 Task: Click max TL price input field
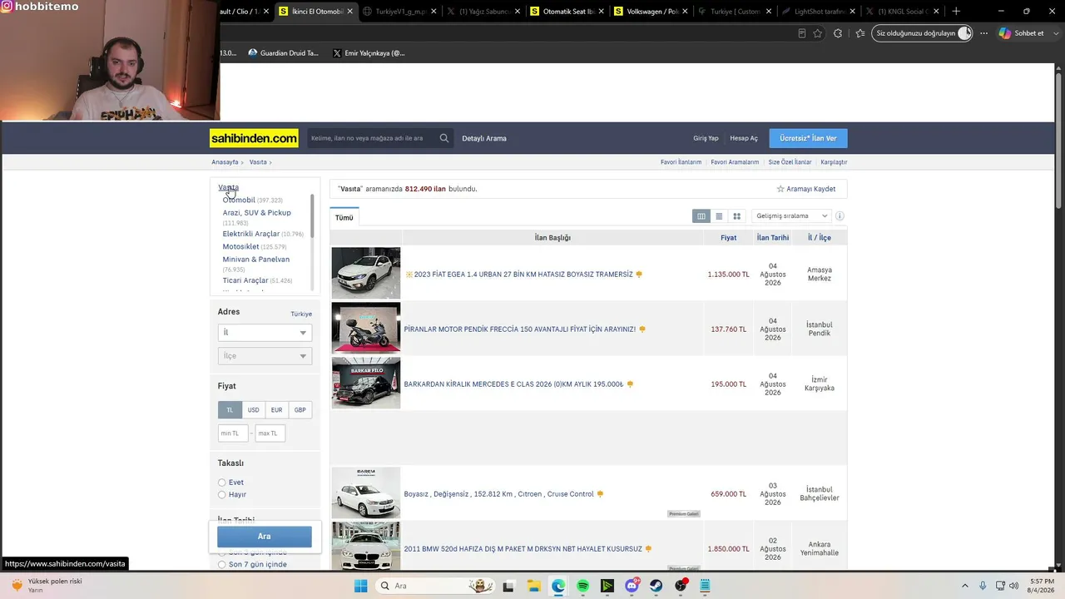270,433
